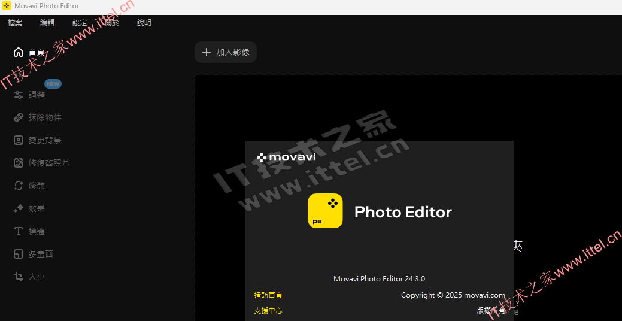Click the movavi logo in the about dialog
Image resolution: width=622 pixels, height=321 pixels.
tap(286, 158)
